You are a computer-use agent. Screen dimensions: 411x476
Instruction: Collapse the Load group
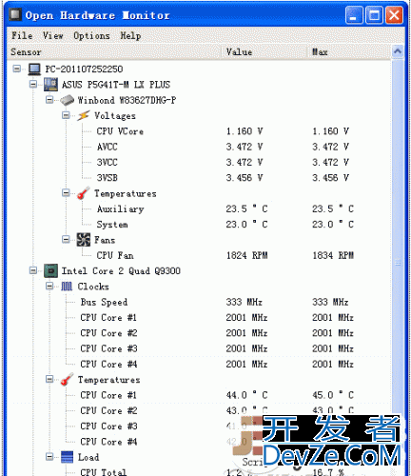(x=49, y=457)
